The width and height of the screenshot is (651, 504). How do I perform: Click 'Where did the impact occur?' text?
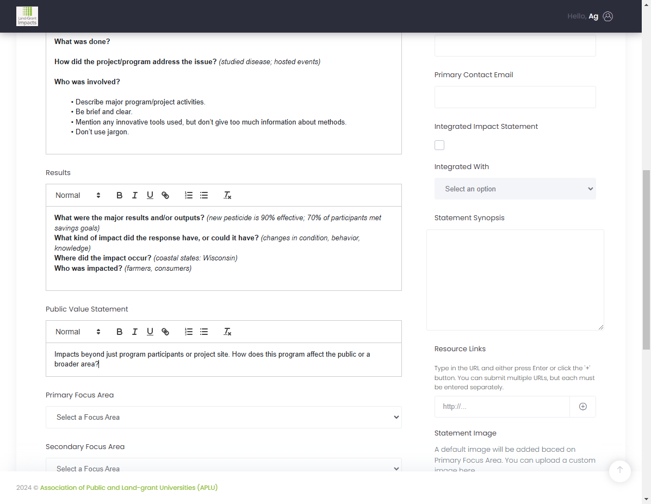pyautogui.click(x=103, y=258)
